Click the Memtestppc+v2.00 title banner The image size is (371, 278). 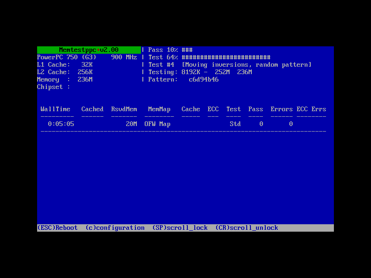89,50
